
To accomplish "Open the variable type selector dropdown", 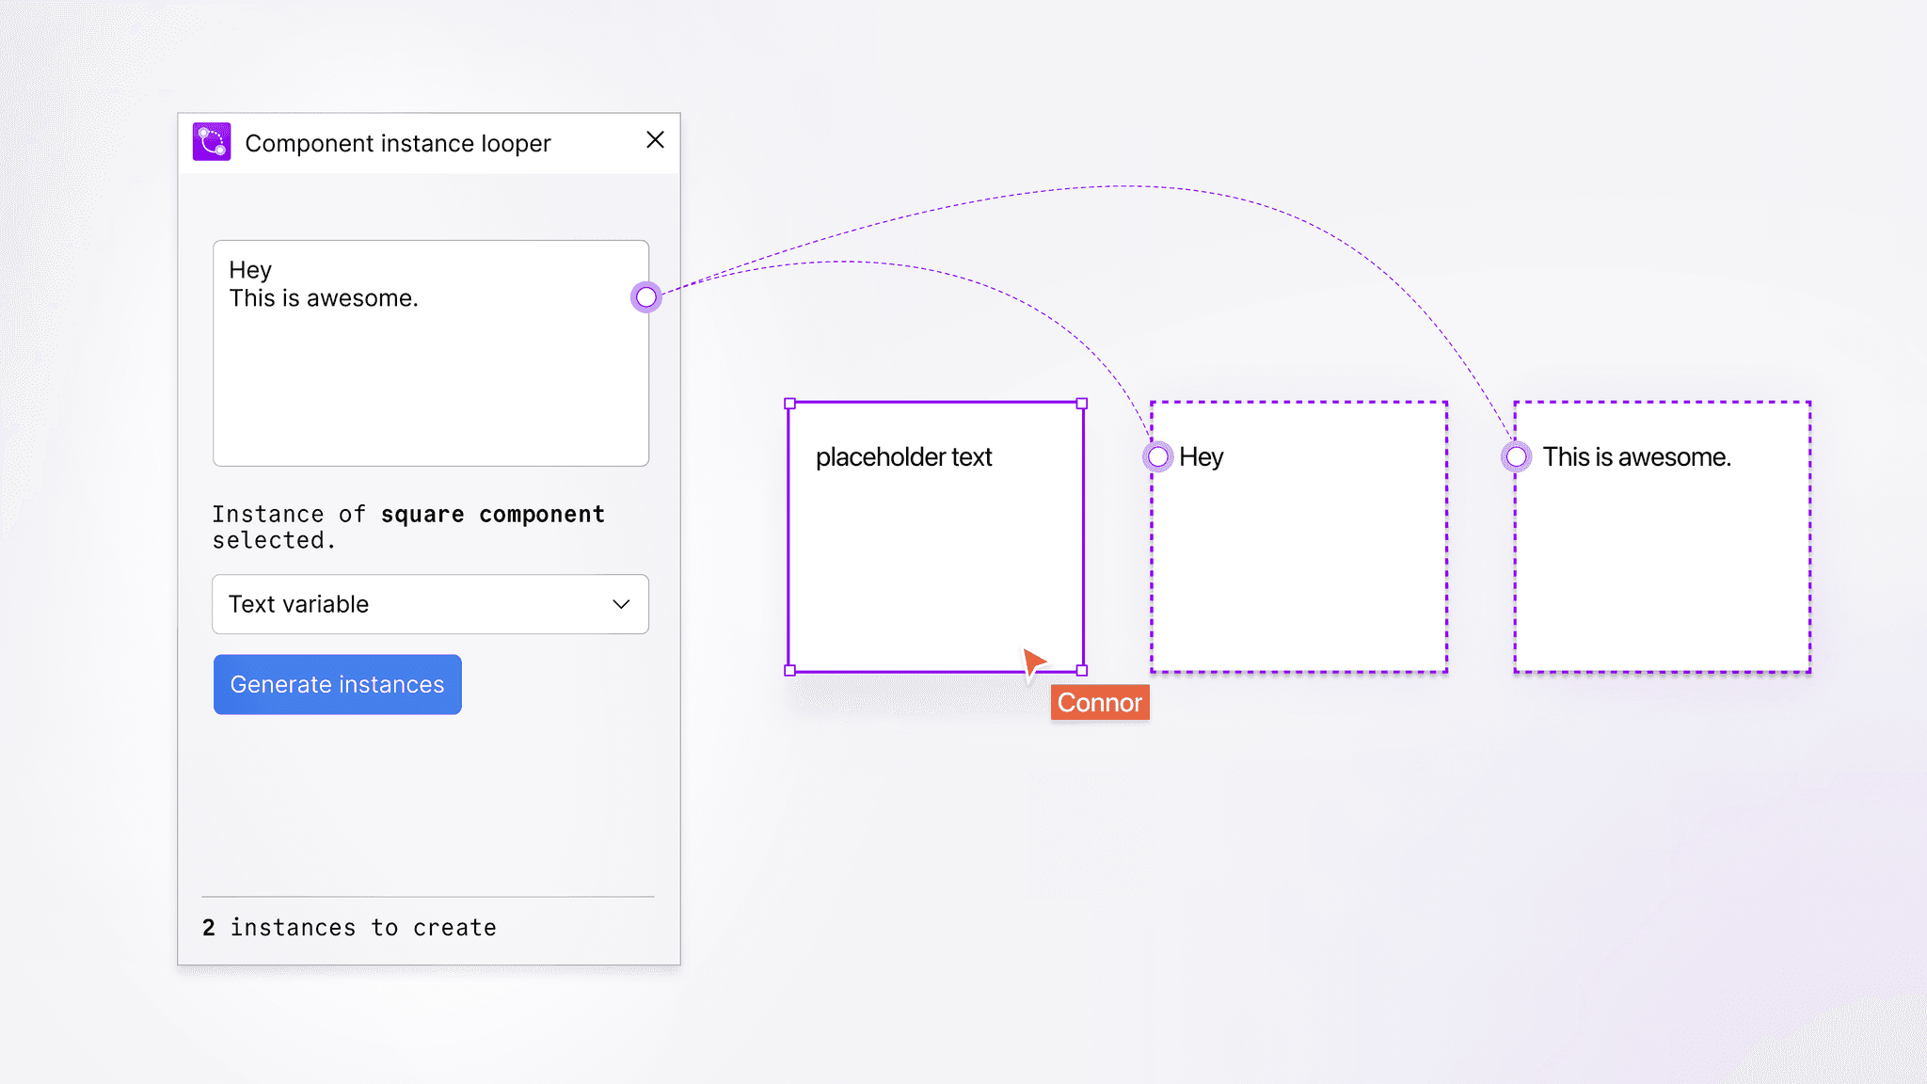I will pyautogui.click(x=430, y=603).
